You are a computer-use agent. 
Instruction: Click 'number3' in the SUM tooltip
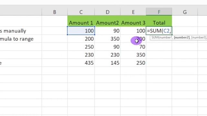[199, 37]
